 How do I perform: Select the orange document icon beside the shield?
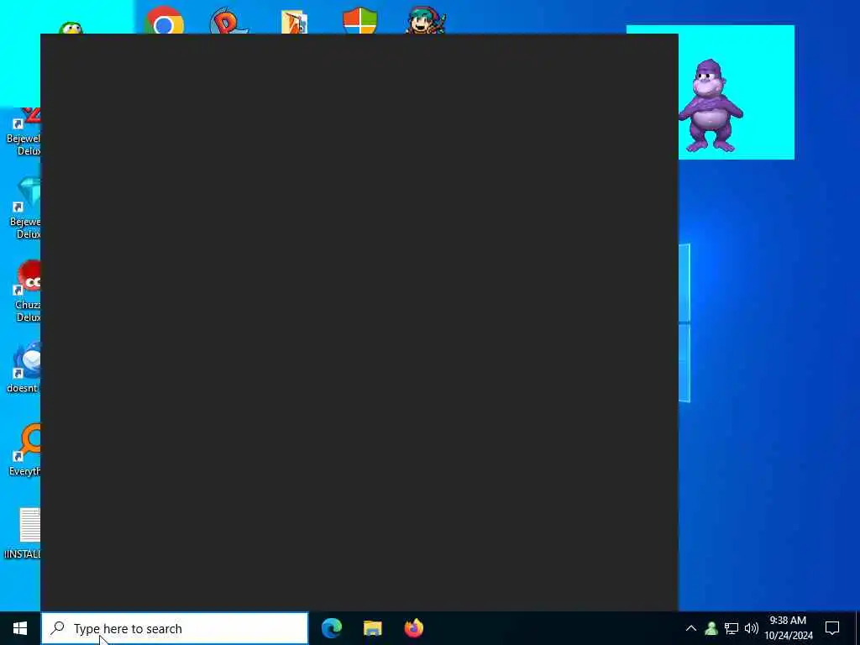(294, 22)
